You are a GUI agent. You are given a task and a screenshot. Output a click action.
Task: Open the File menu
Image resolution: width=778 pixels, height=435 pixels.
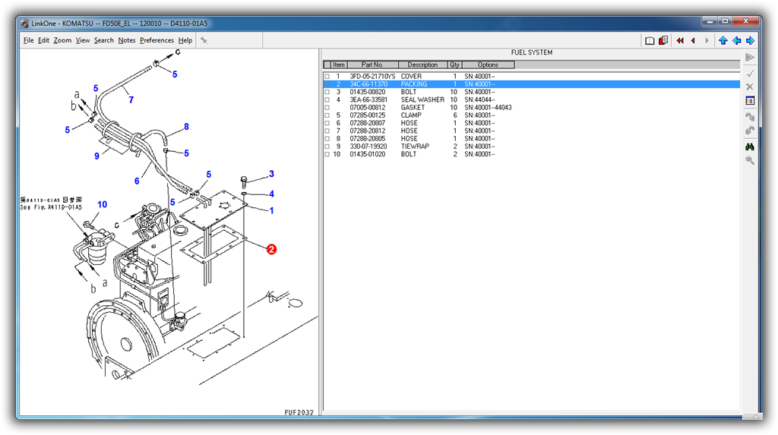pos(28,40)
